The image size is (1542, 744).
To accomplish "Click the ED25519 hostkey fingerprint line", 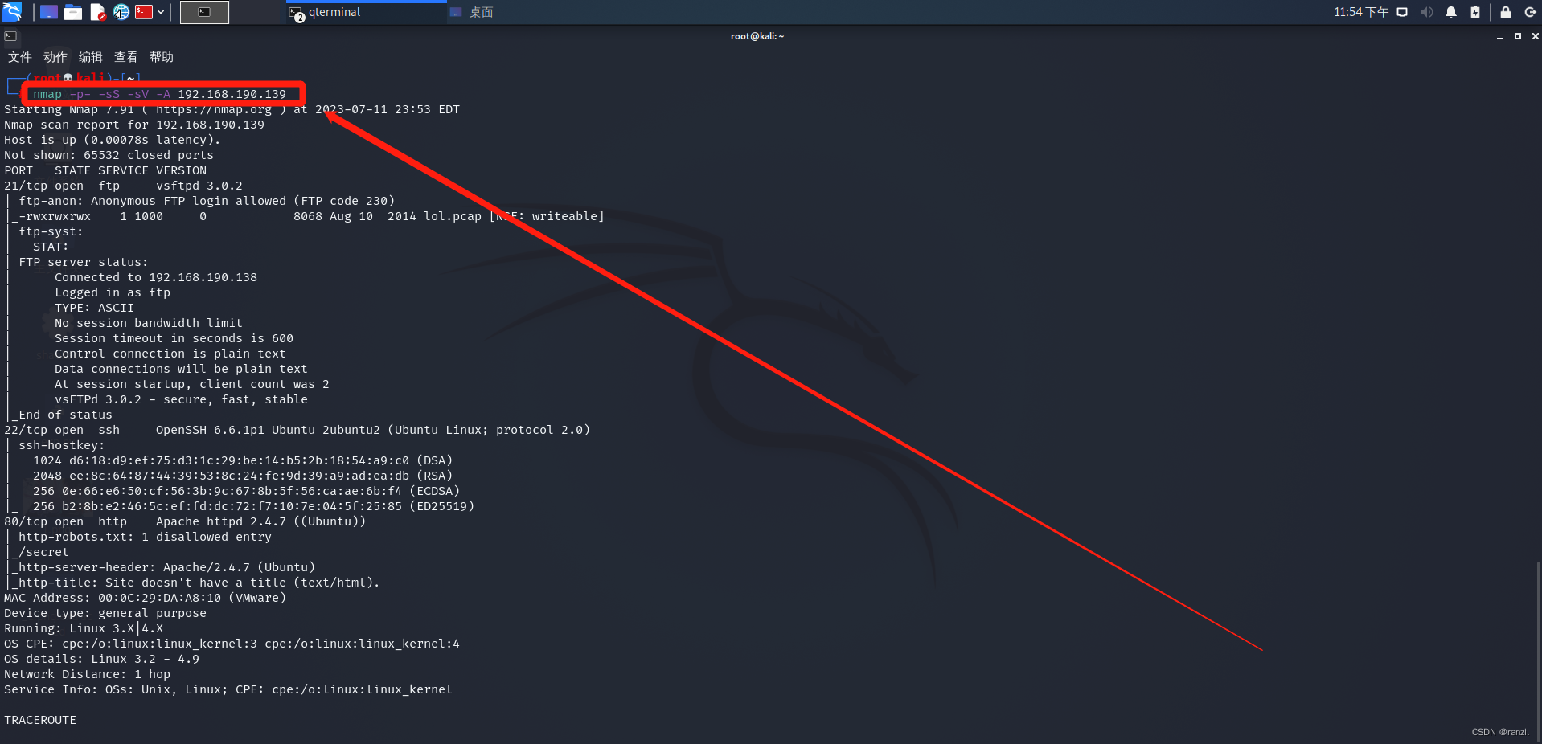I will click(x=253, y=506).
